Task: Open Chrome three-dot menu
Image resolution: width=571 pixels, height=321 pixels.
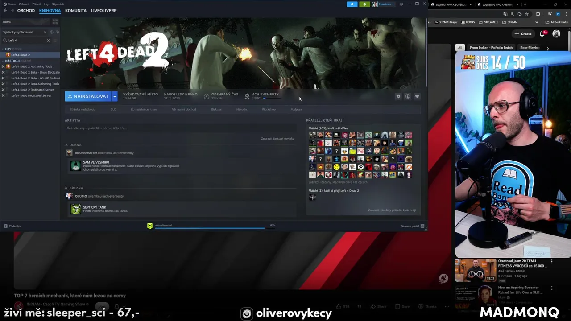Action: coord(566,14)
